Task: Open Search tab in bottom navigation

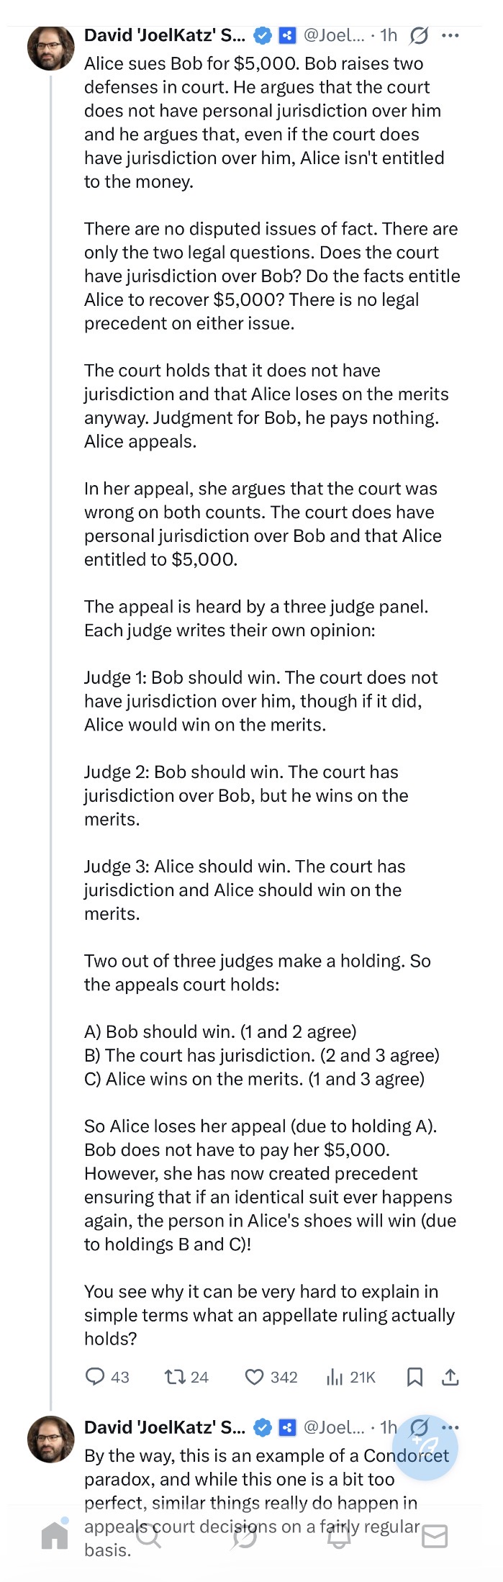Action: (x=149, y=1536)
